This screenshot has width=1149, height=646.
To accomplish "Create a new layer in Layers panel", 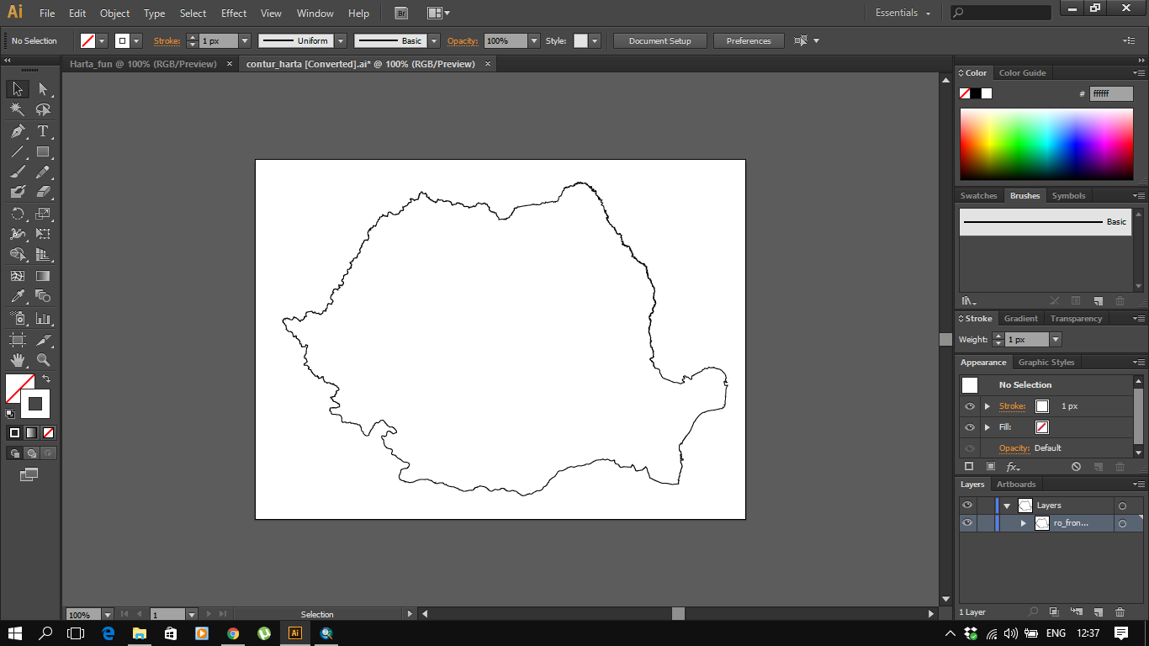I will (x=1098, y=612).
